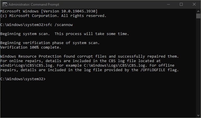
Task: Click the scrollbar down arrow
Action: coord(198,115)
